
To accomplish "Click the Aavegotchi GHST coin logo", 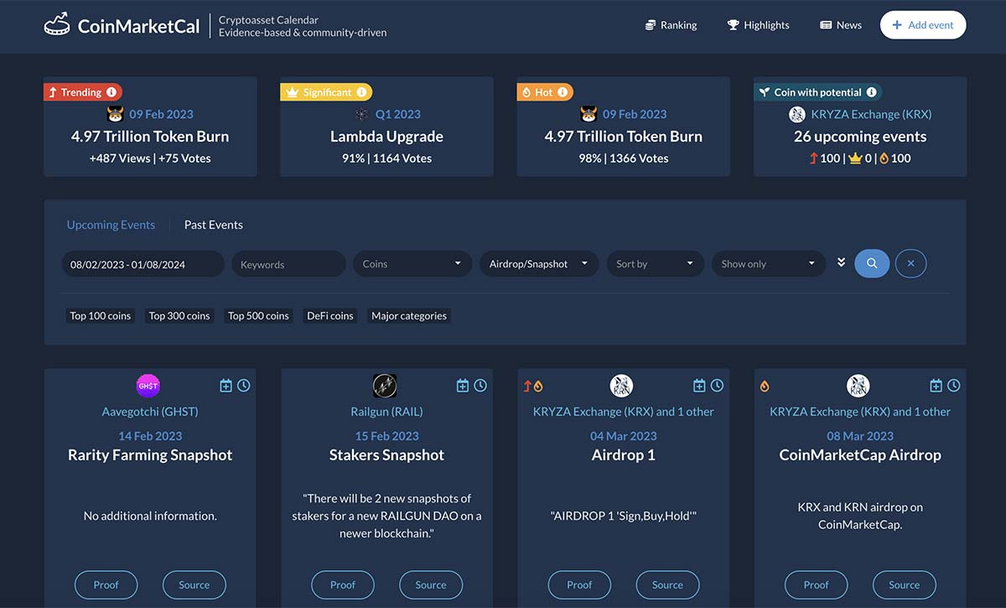I will point(148,386).
